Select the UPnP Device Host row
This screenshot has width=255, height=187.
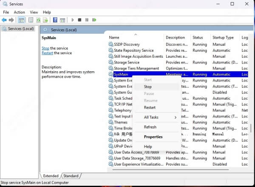tap(178, 146)
